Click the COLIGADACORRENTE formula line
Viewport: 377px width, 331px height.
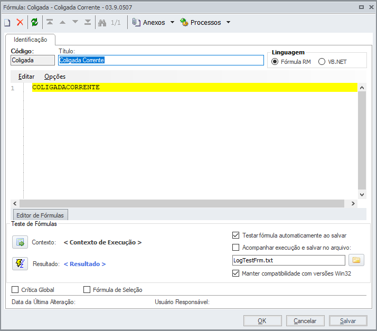pyautogui.click(x=195, y=87)
